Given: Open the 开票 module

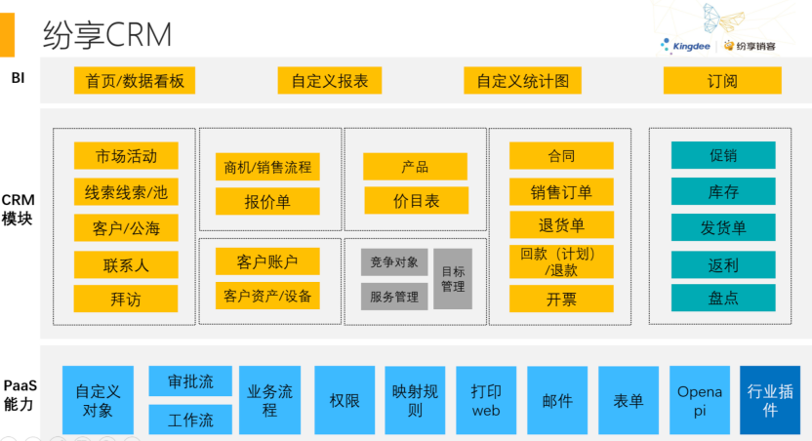Looking at the screenshot, I should pos(561,299).
